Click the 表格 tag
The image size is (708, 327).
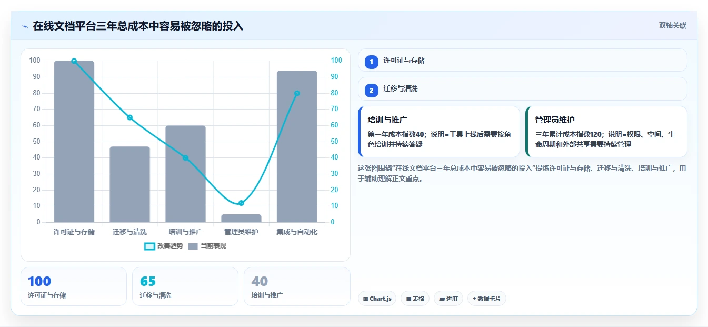(415, 299)
